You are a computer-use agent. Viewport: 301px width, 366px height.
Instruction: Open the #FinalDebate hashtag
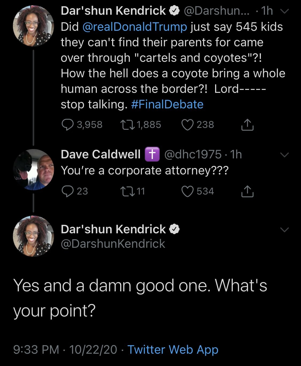coord(167,104)
